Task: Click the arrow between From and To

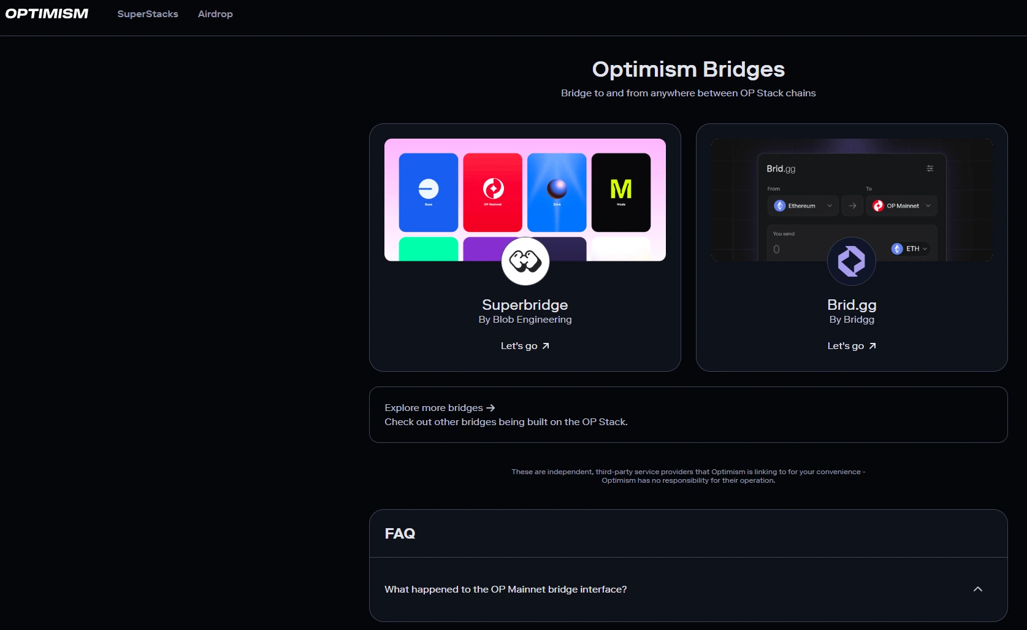Action: pos(852,206)
